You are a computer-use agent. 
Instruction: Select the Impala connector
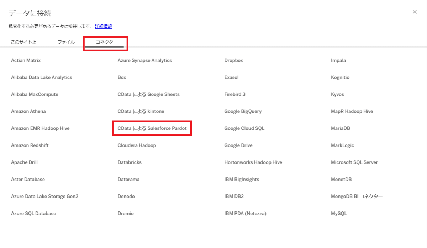tap(338, 60)
